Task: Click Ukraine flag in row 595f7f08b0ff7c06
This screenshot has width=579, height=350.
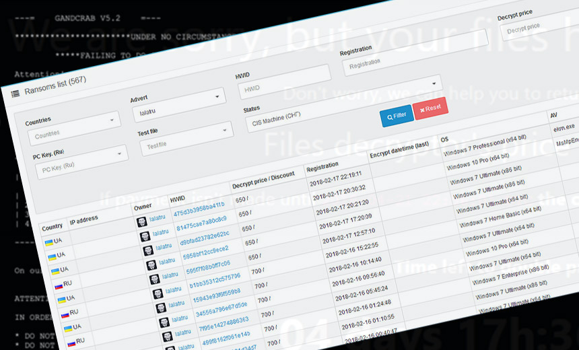Action: (x=62, y=300)
